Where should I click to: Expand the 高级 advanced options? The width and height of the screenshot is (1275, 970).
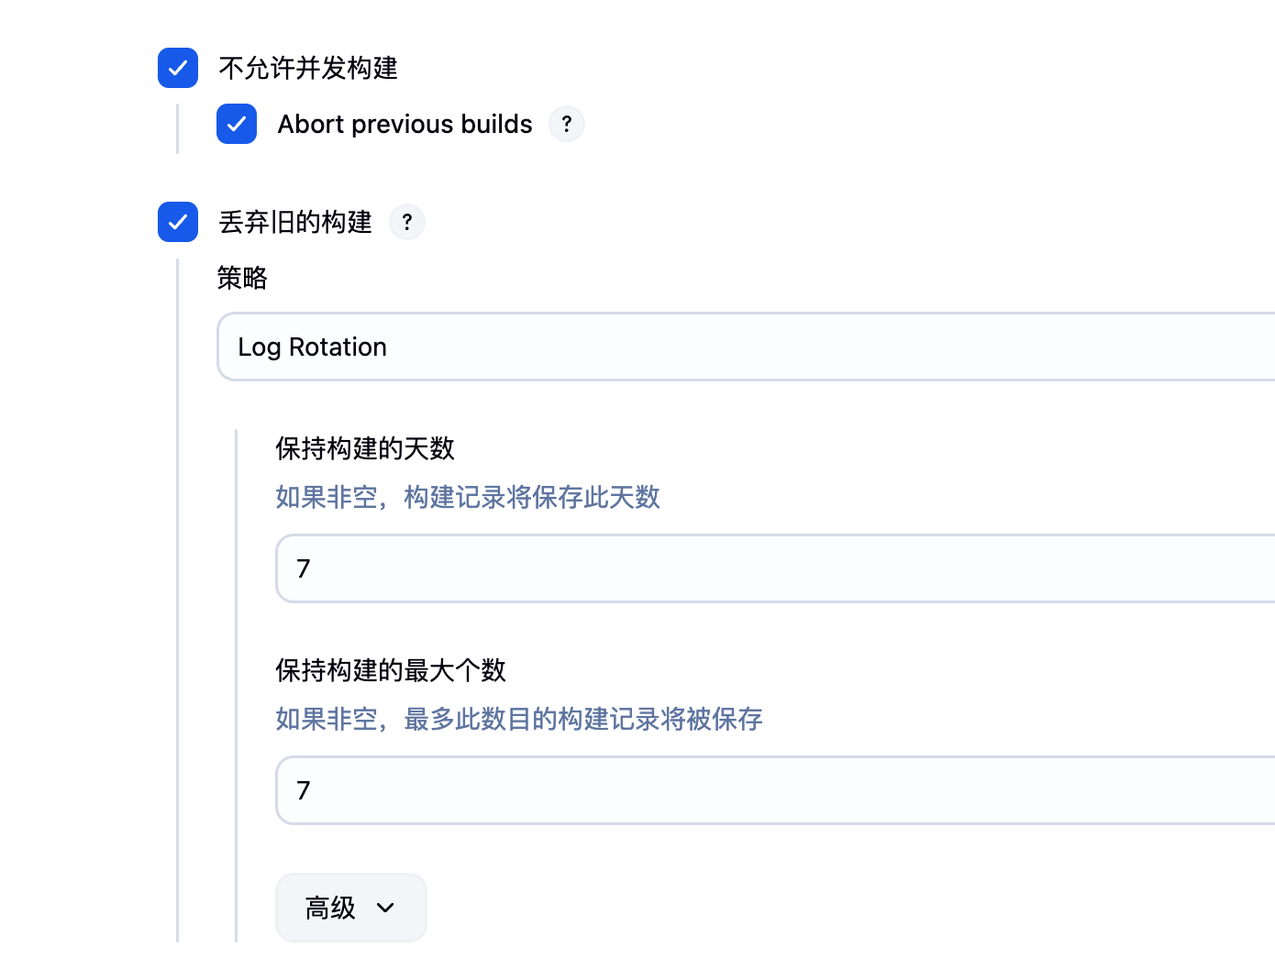pyautogui.click(x=350, y=908)
